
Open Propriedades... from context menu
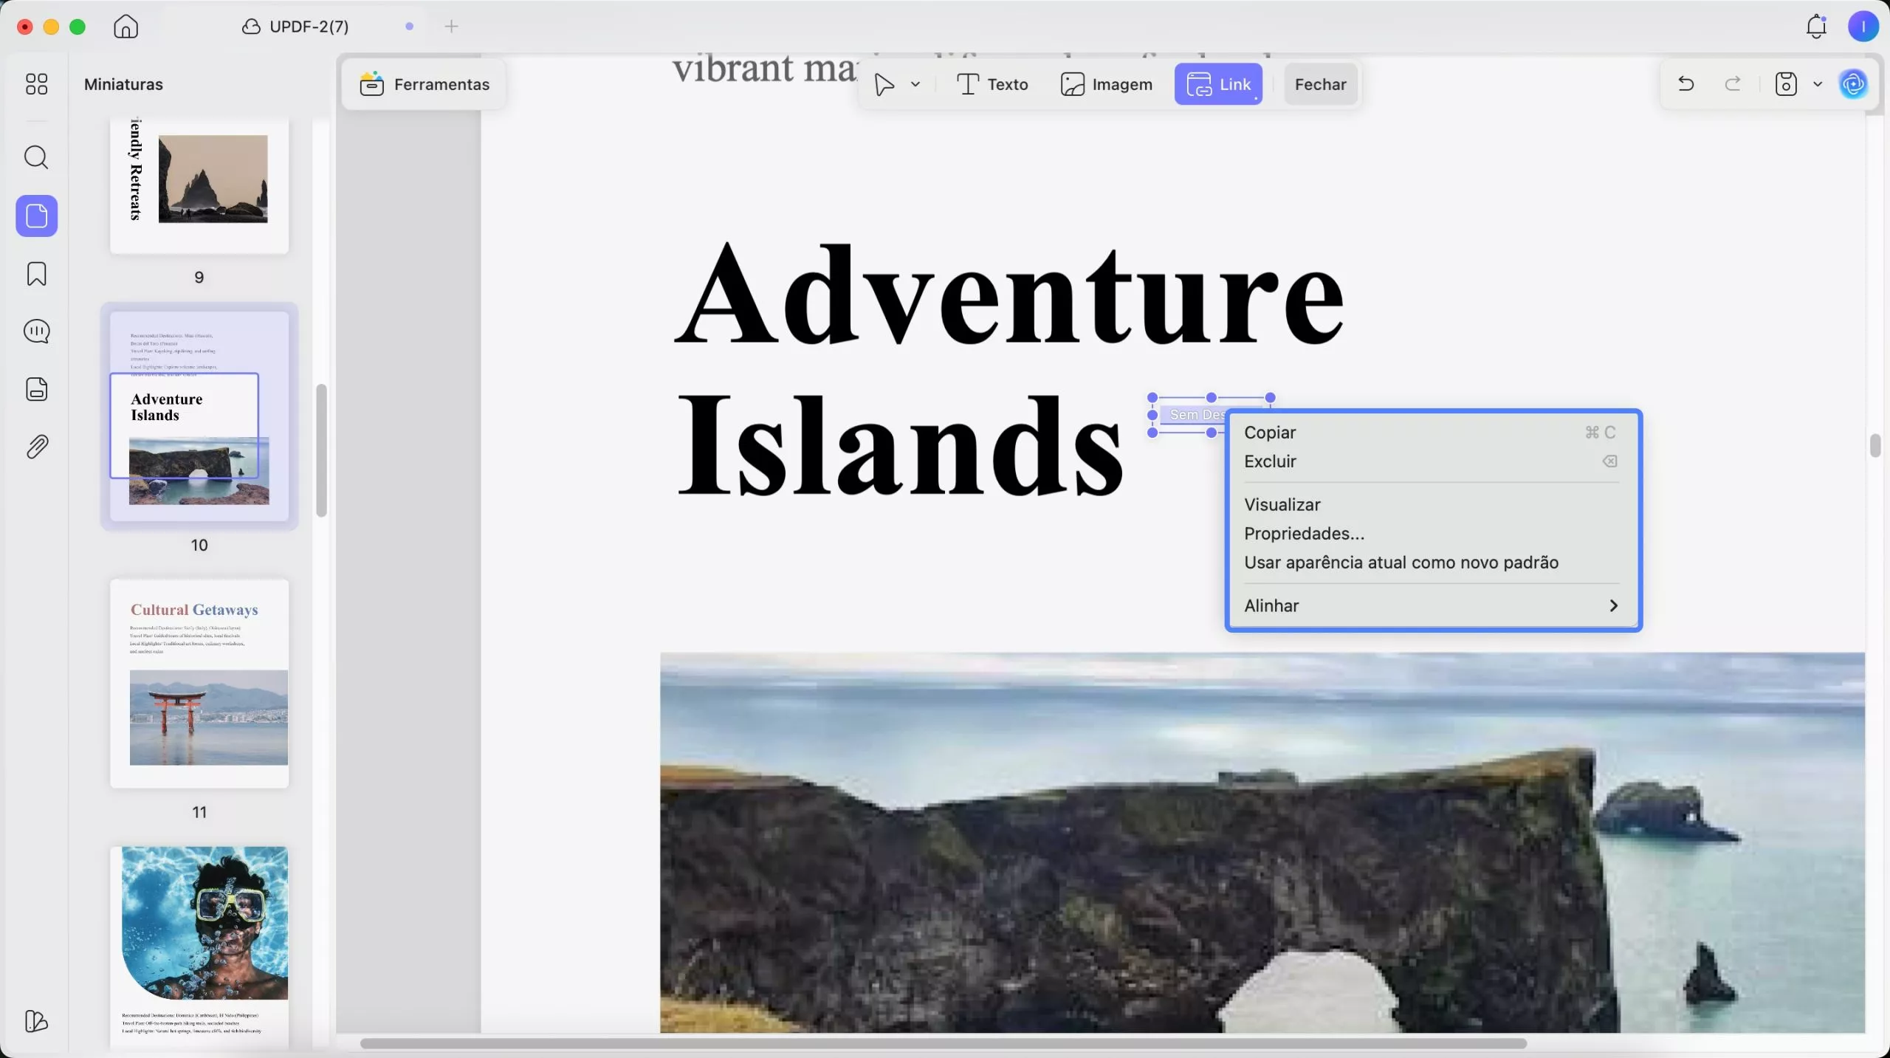tap(1432, 534)
